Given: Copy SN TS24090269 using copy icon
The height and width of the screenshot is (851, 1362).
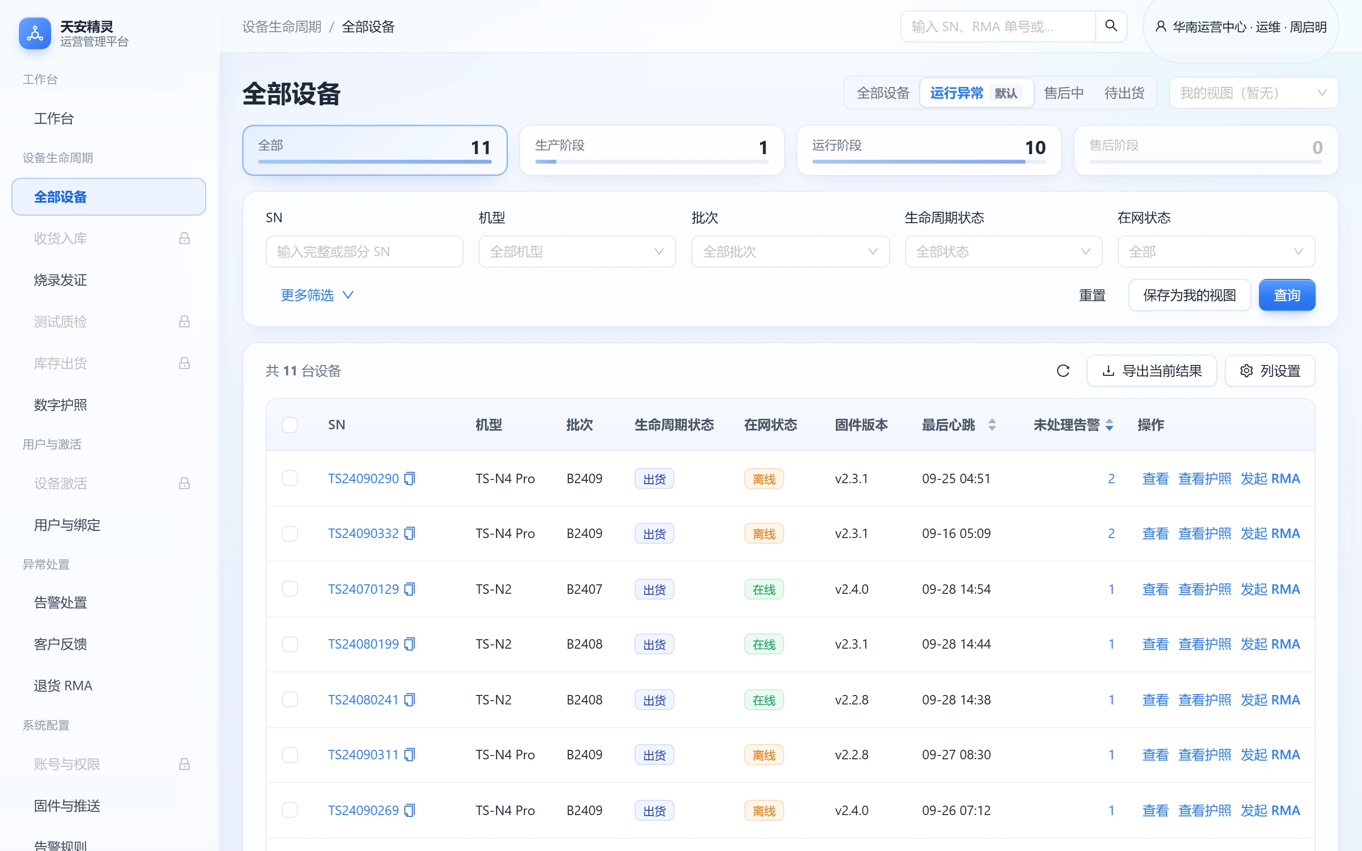Looking at the screenshot, I should (410, 810).
